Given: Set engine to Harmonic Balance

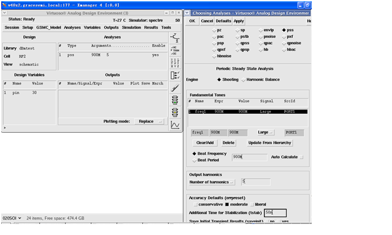Looking at the screenshot, I should click(x=244, y=80).
